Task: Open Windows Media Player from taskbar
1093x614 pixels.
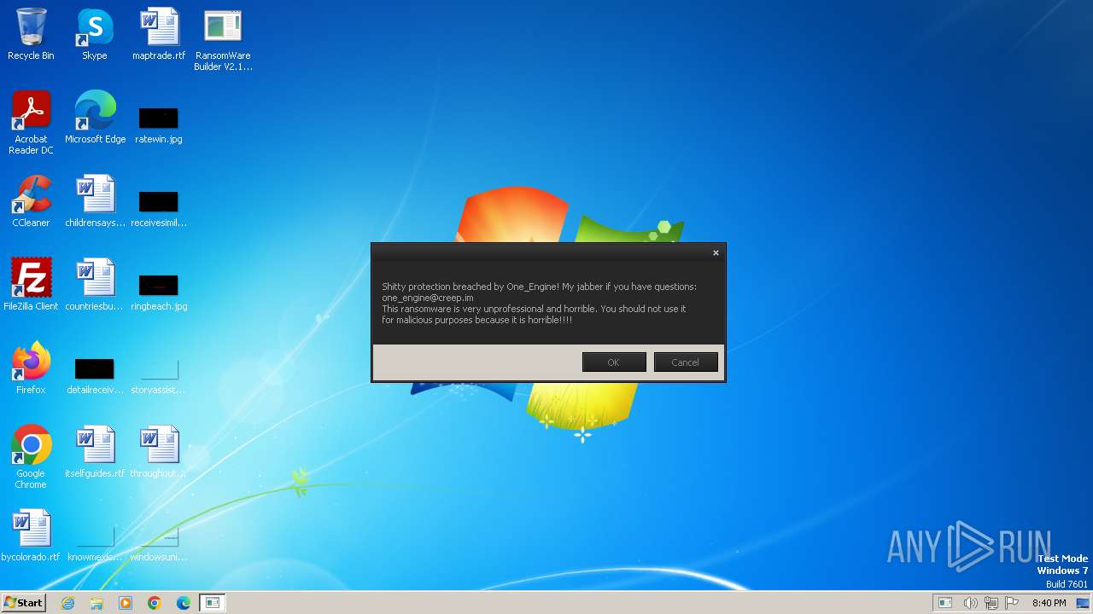Action: tap(126, 603)
